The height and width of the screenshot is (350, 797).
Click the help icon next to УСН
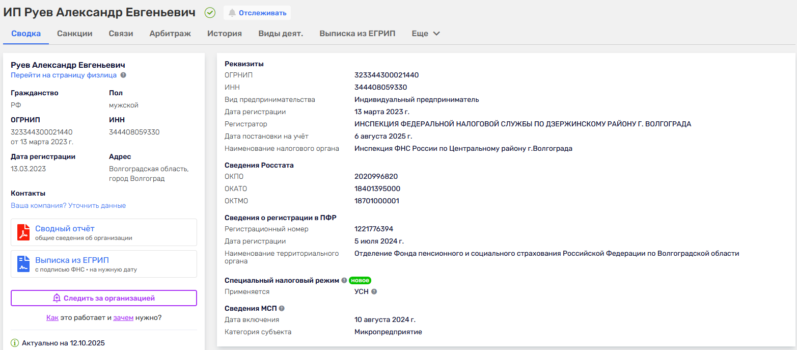(374, 291)
